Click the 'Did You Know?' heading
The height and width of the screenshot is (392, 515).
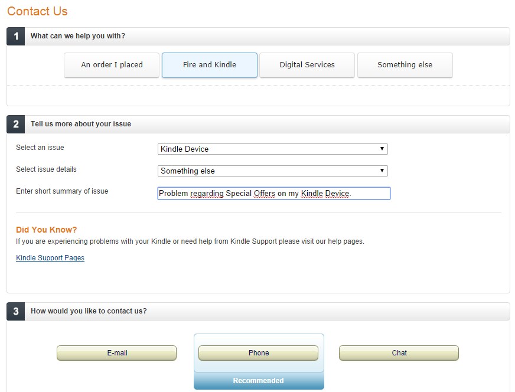(46, 230)
